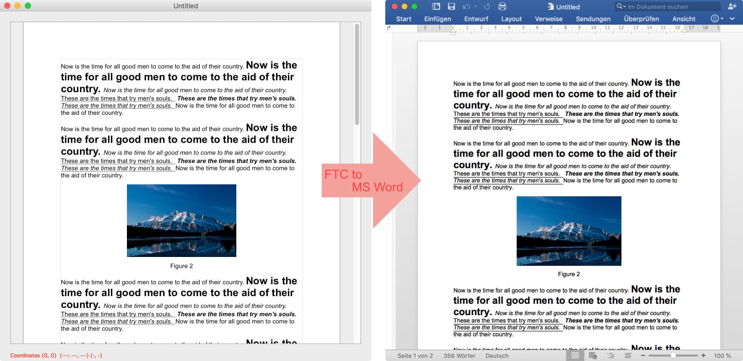Open the Einfügen ribbon tab
This screenshot has width=743, height=361.
click(438, 19)
